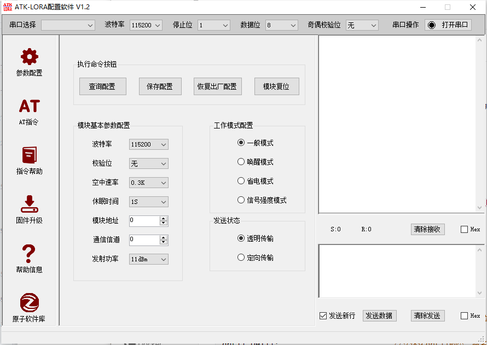Select 唤醒模式 wake-up mode
Image resolution: width=487 pixels, height=345 pixels.
pyautogui.click(x=241, y=161)
